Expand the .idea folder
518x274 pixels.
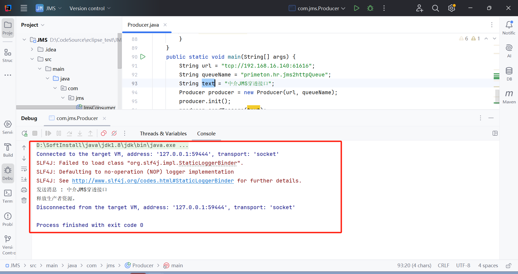click(x=32, y=50)
